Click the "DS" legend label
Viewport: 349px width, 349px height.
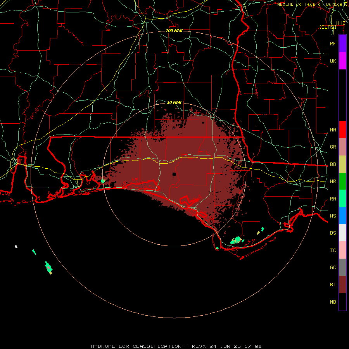(333, 233)
